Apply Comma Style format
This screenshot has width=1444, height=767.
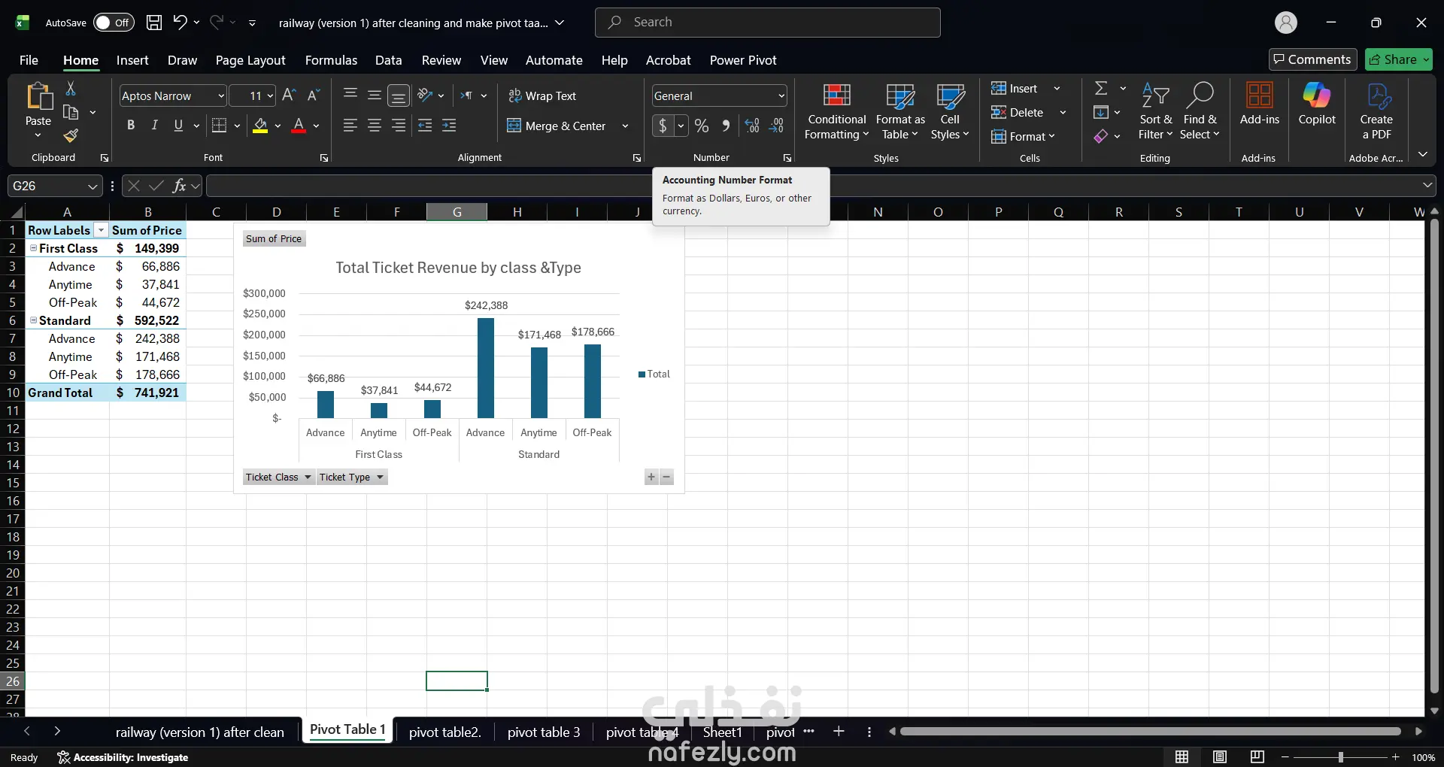726,126
